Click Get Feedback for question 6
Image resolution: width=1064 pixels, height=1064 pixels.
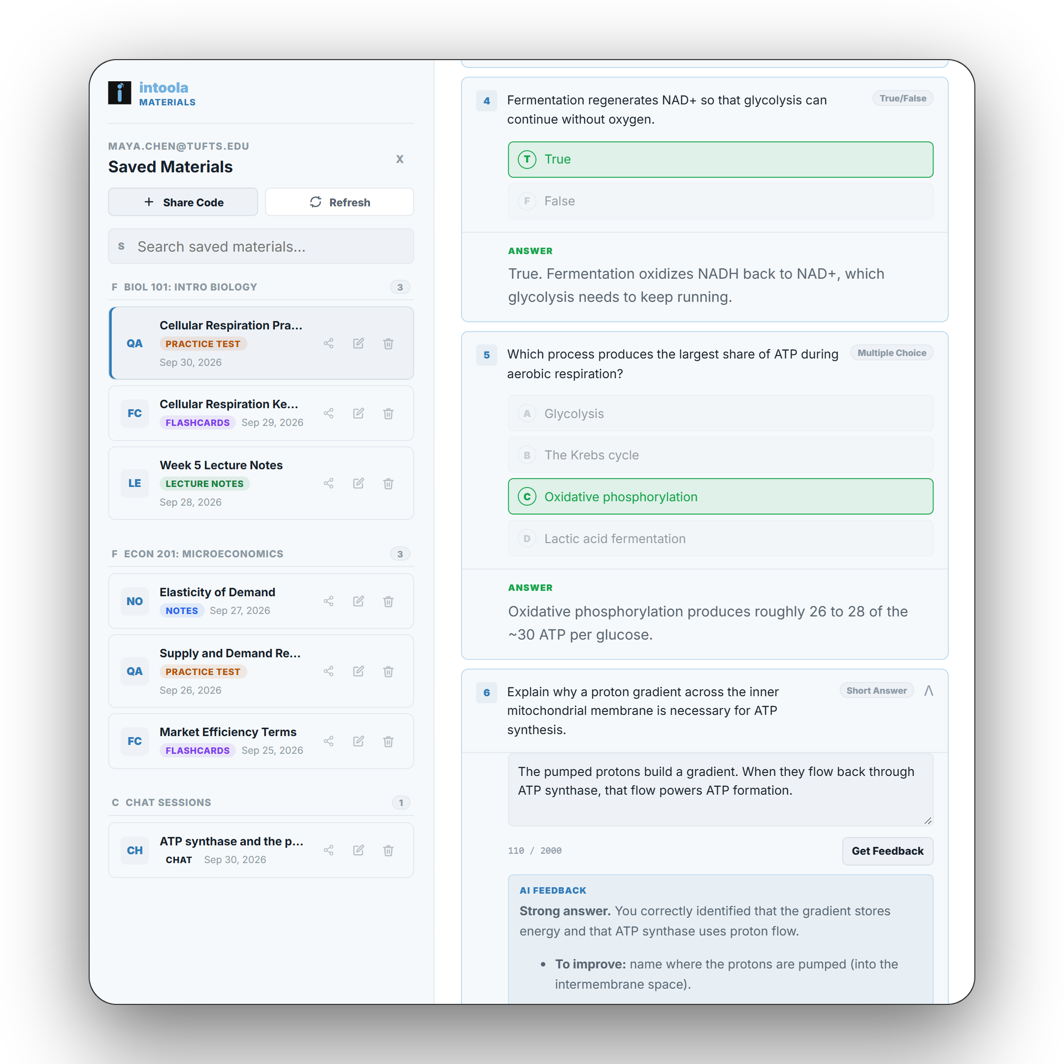click(887, 851)
